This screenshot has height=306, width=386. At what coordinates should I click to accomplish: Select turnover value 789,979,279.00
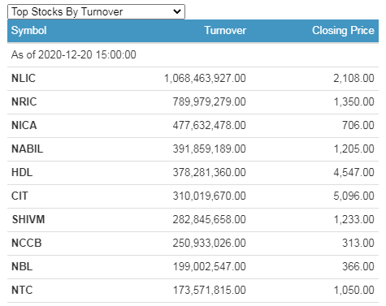click(210, 101)
